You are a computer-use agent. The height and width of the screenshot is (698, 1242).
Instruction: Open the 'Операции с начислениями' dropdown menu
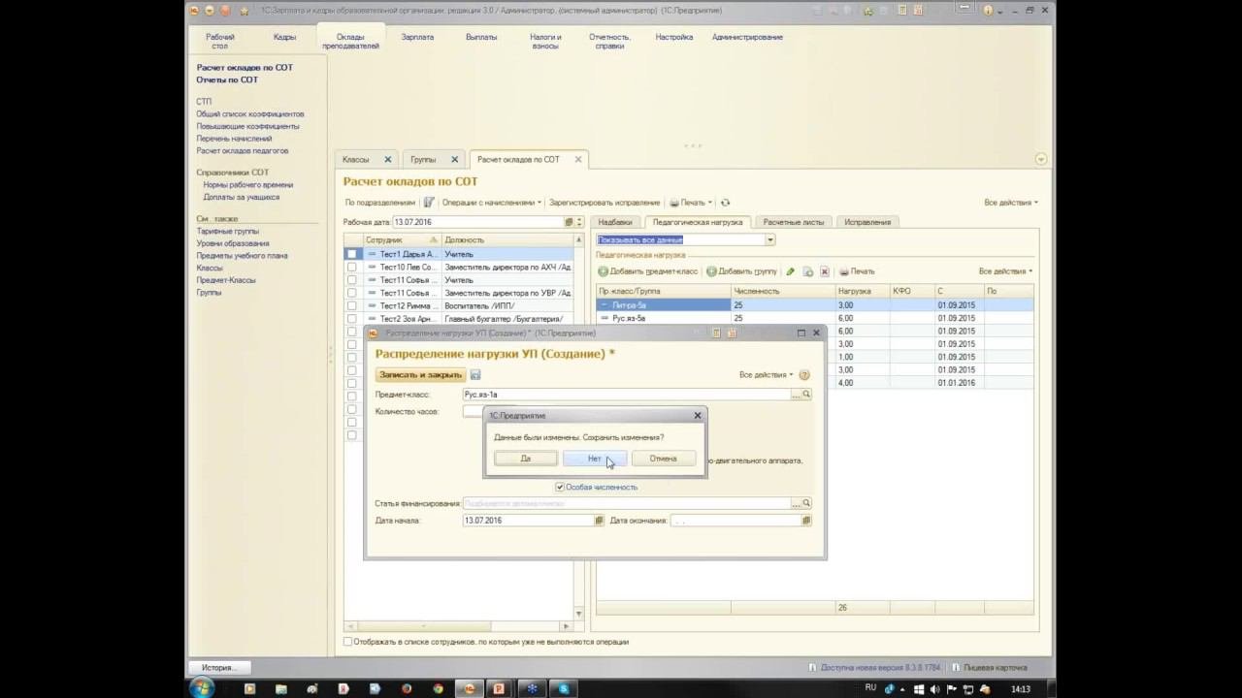coord(491,203)
